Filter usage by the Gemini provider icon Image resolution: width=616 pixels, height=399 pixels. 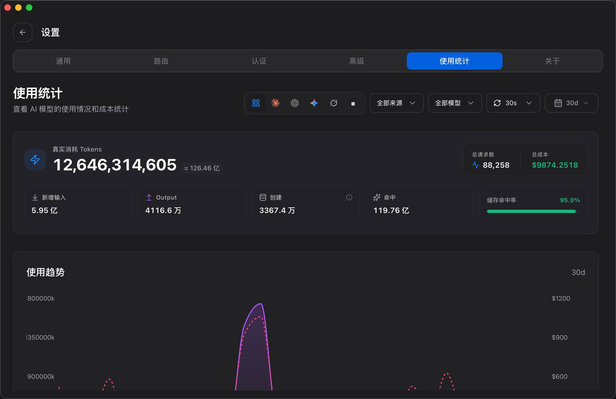(x=314, y=103)
